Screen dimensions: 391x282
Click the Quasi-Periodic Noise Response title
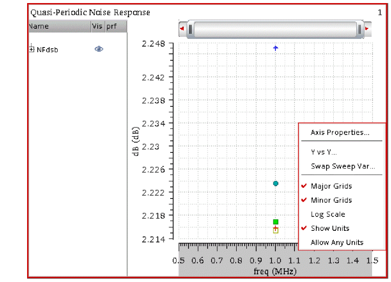coord(90,12)
